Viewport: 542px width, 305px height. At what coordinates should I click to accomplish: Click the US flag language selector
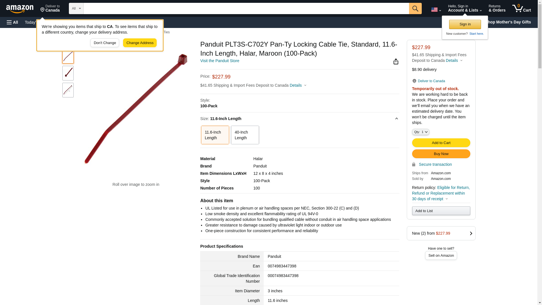point(436,10)
